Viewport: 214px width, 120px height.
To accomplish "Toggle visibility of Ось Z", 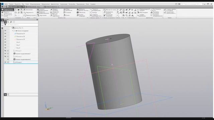I will (x=5, y=48).
